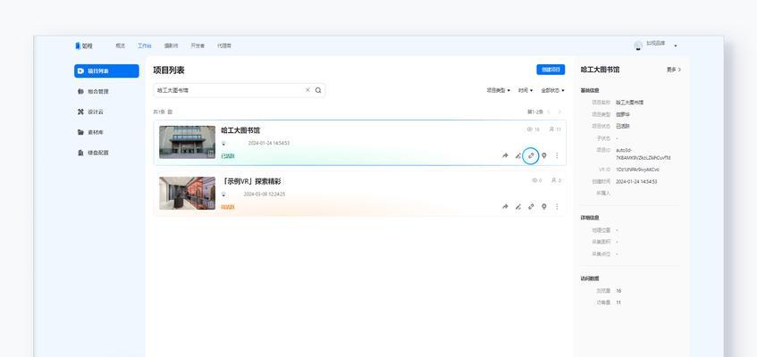Viewport: 757px width, 357px height.
Task: Click the edit pencil icon for 哈工大图书馆
Action: (x=518, y=156)
